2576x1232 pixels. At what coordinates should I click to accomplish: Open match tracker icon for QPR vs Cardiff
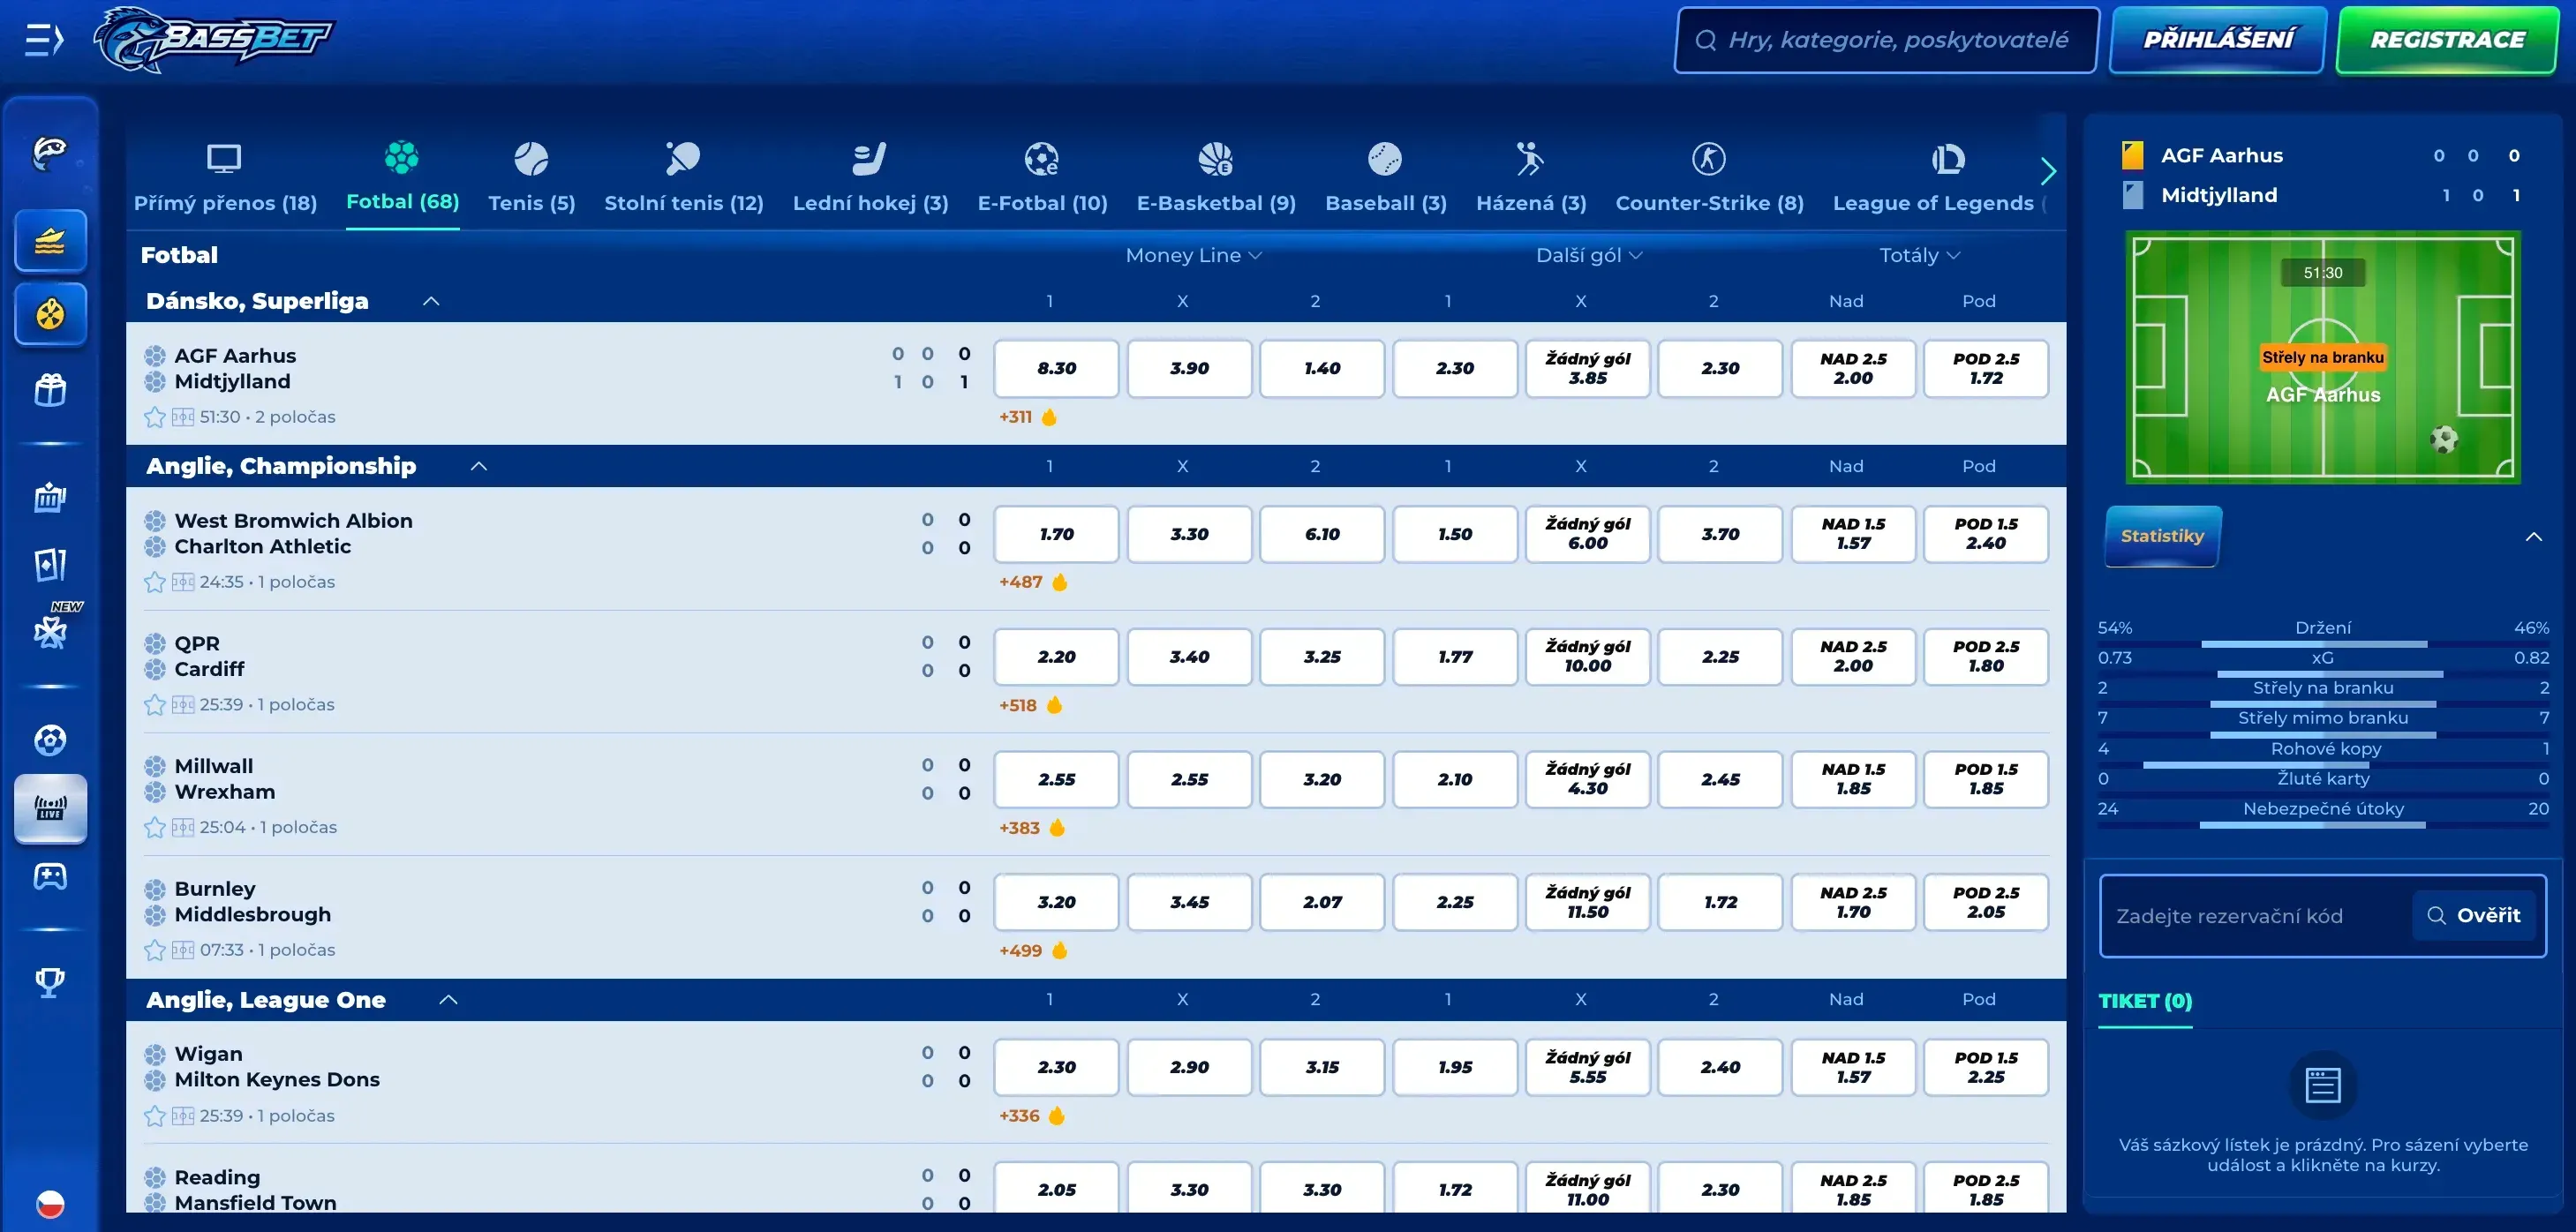click(183, 705)
